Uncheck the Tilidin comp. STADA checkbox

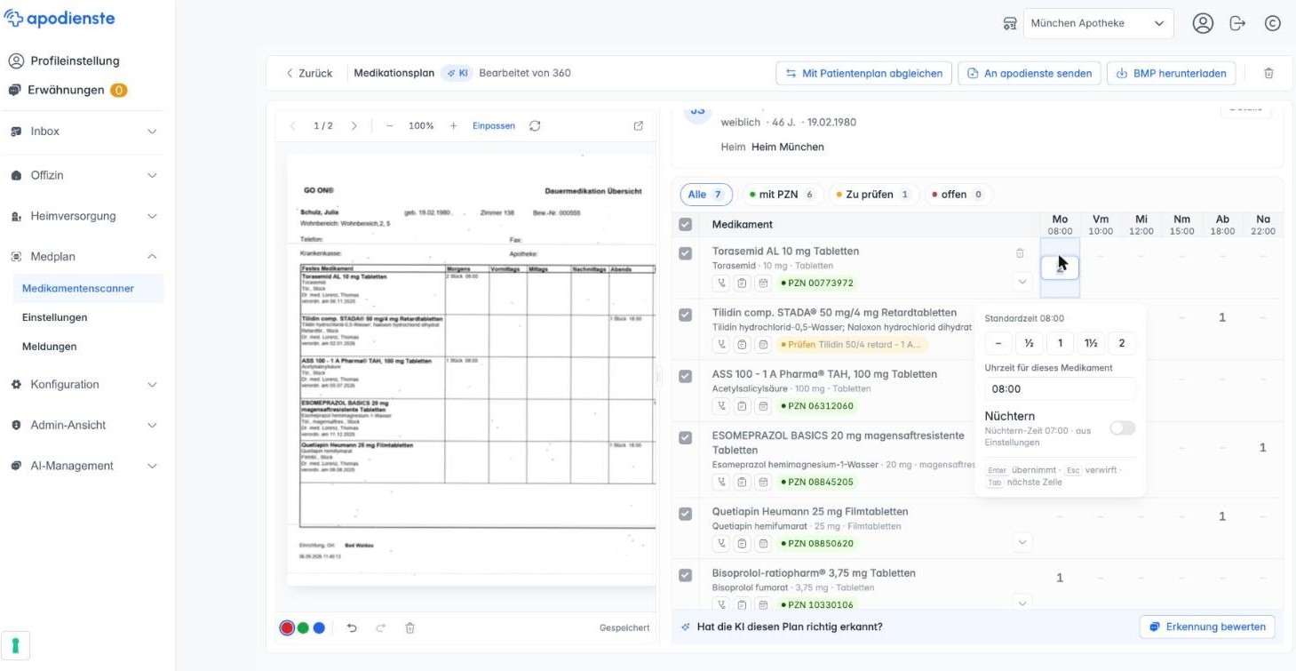[x=685, y=315]
